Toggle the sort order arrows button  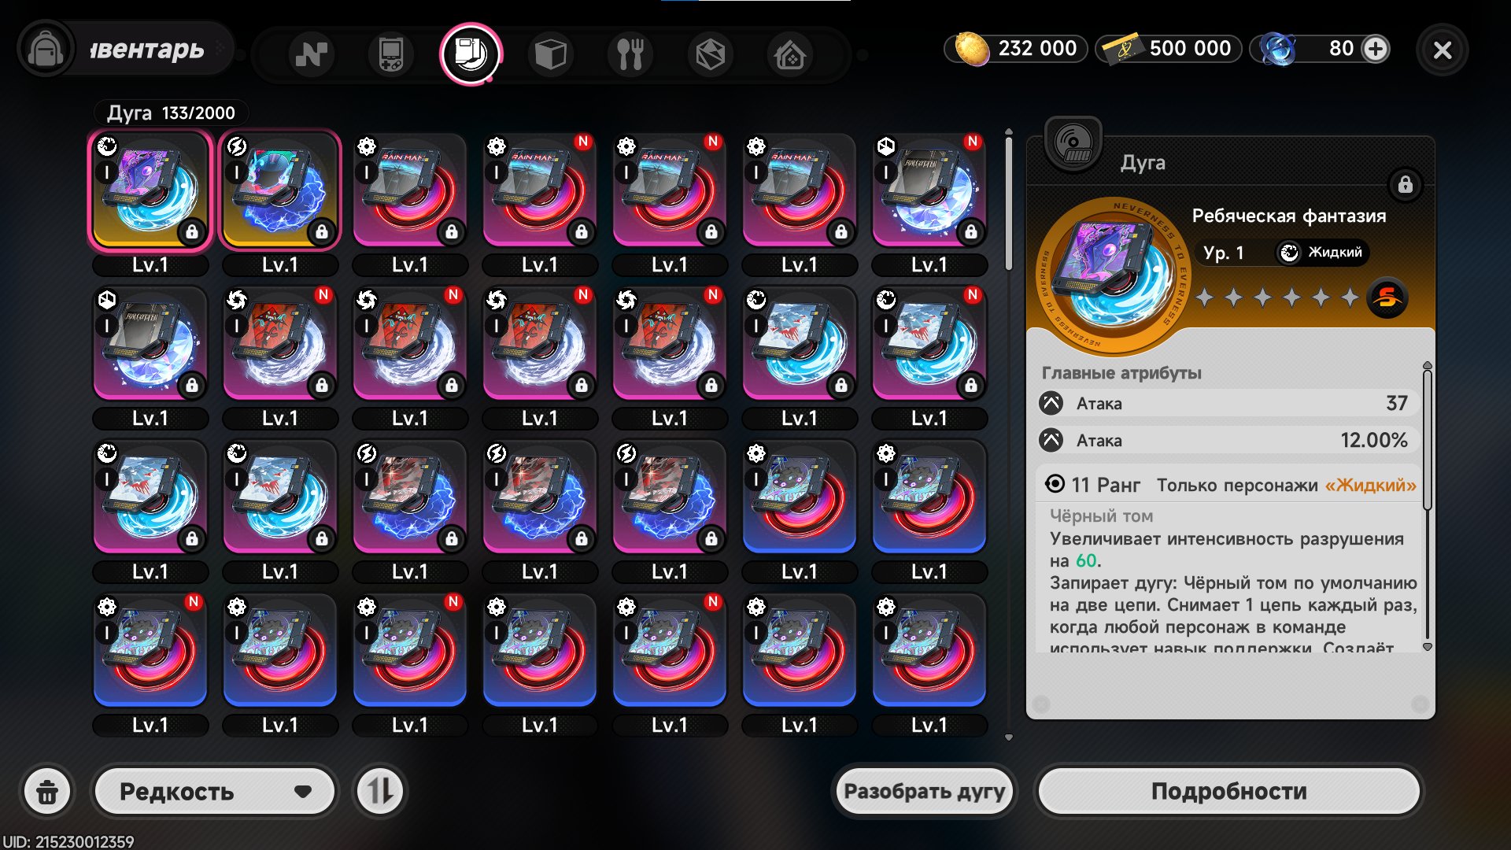pos(380,791)
